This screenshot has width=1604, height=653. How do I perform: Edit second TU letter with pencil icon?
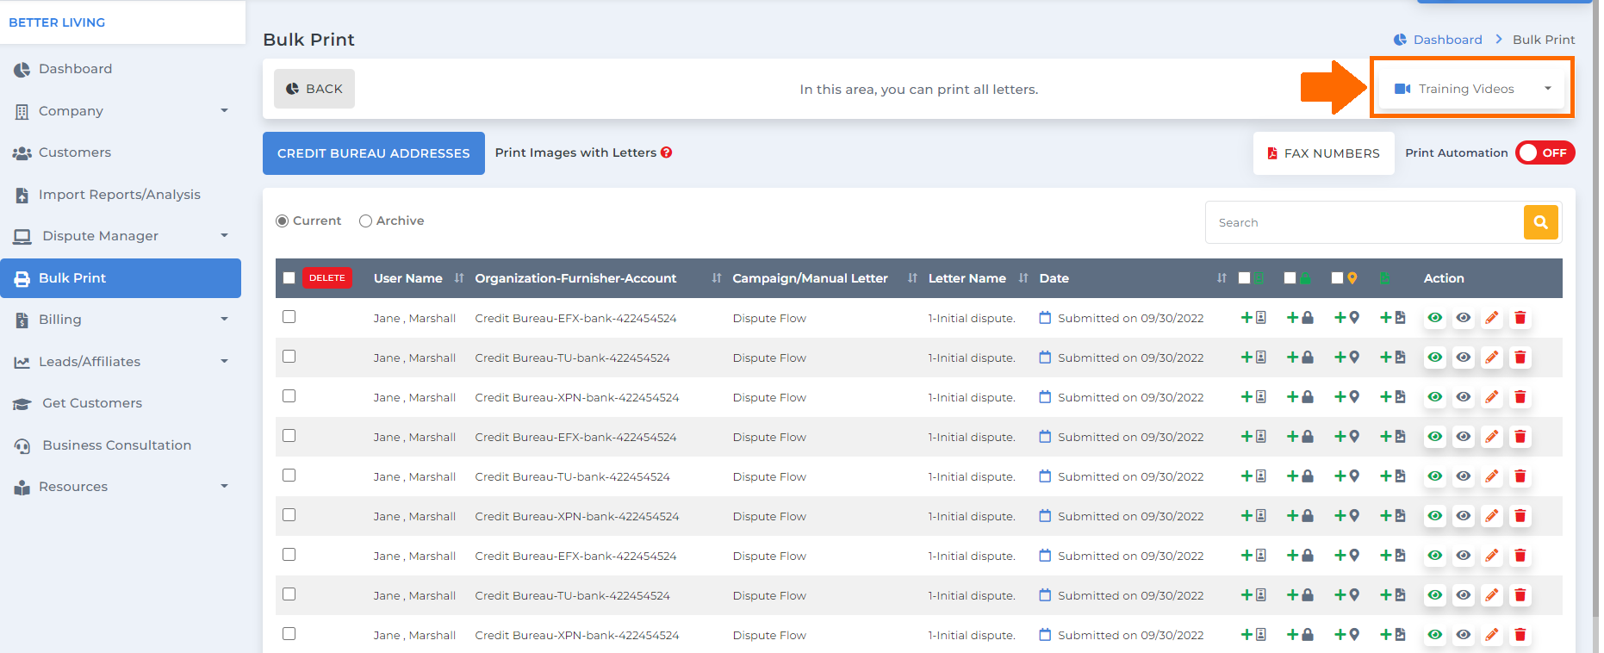tap(1492, 476)
